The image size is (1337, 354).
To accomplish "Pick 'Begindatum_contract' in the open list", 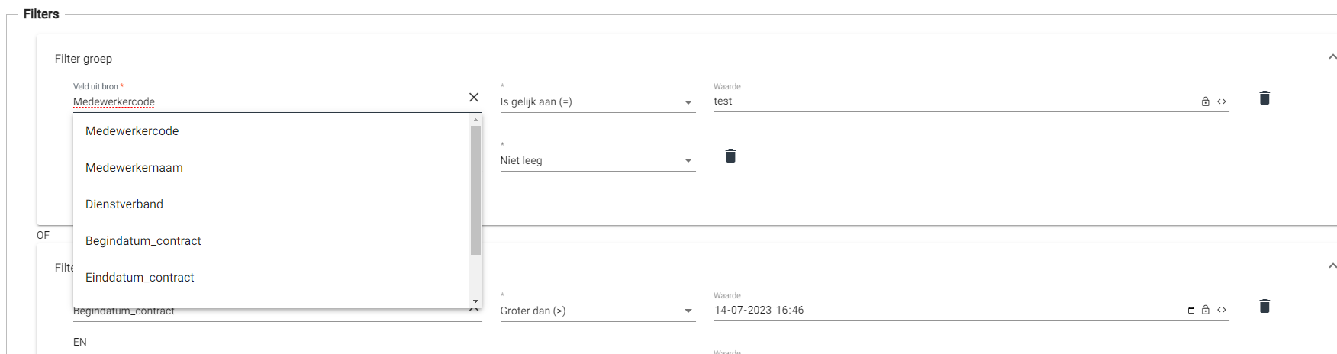I will 143,241.
